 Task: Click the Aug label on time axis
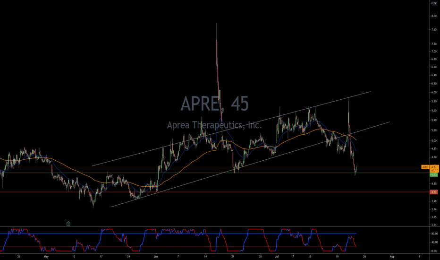[392, 256]
